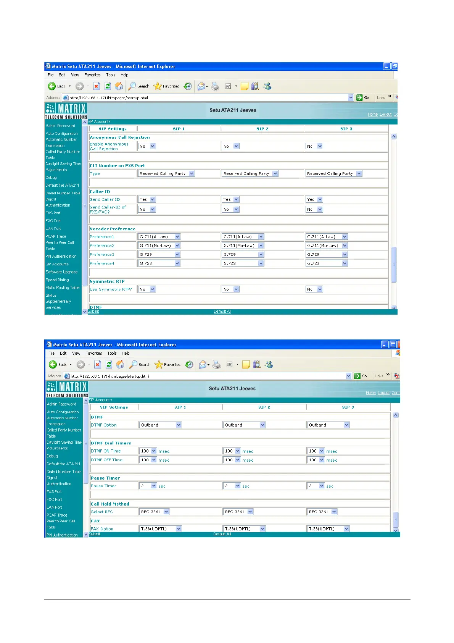Viewport: 454px width, 643px height.
Task: Click the Go button in the upper window
Action: point(362,98)
